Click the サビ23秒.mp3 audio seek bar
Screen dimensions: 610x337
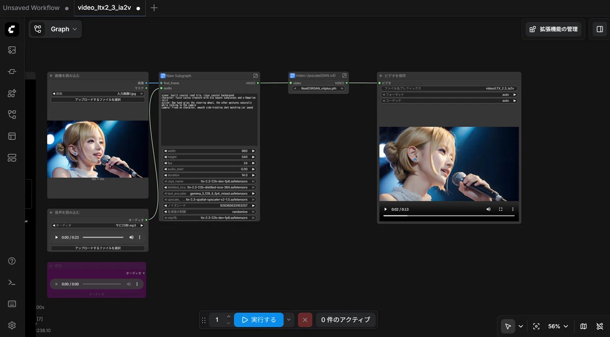[x=103, y=237]
